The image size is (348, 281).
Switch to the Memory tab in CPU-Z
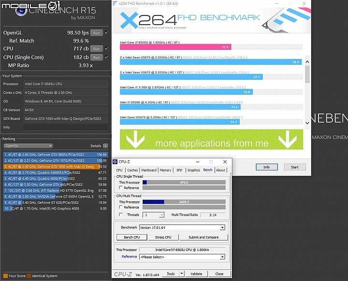[x=166, y=170]
